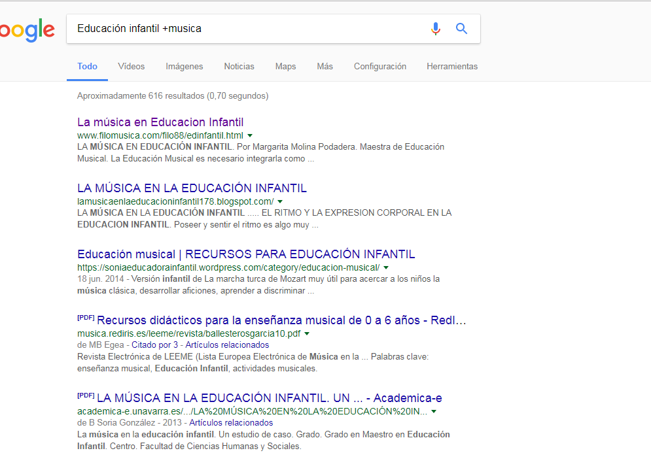Viewport: 651px width, 455px height.
Task: Expand arrow next to lamusicaenlaeducacioninfantil178.blogspot.com URL
Action: 280,201
